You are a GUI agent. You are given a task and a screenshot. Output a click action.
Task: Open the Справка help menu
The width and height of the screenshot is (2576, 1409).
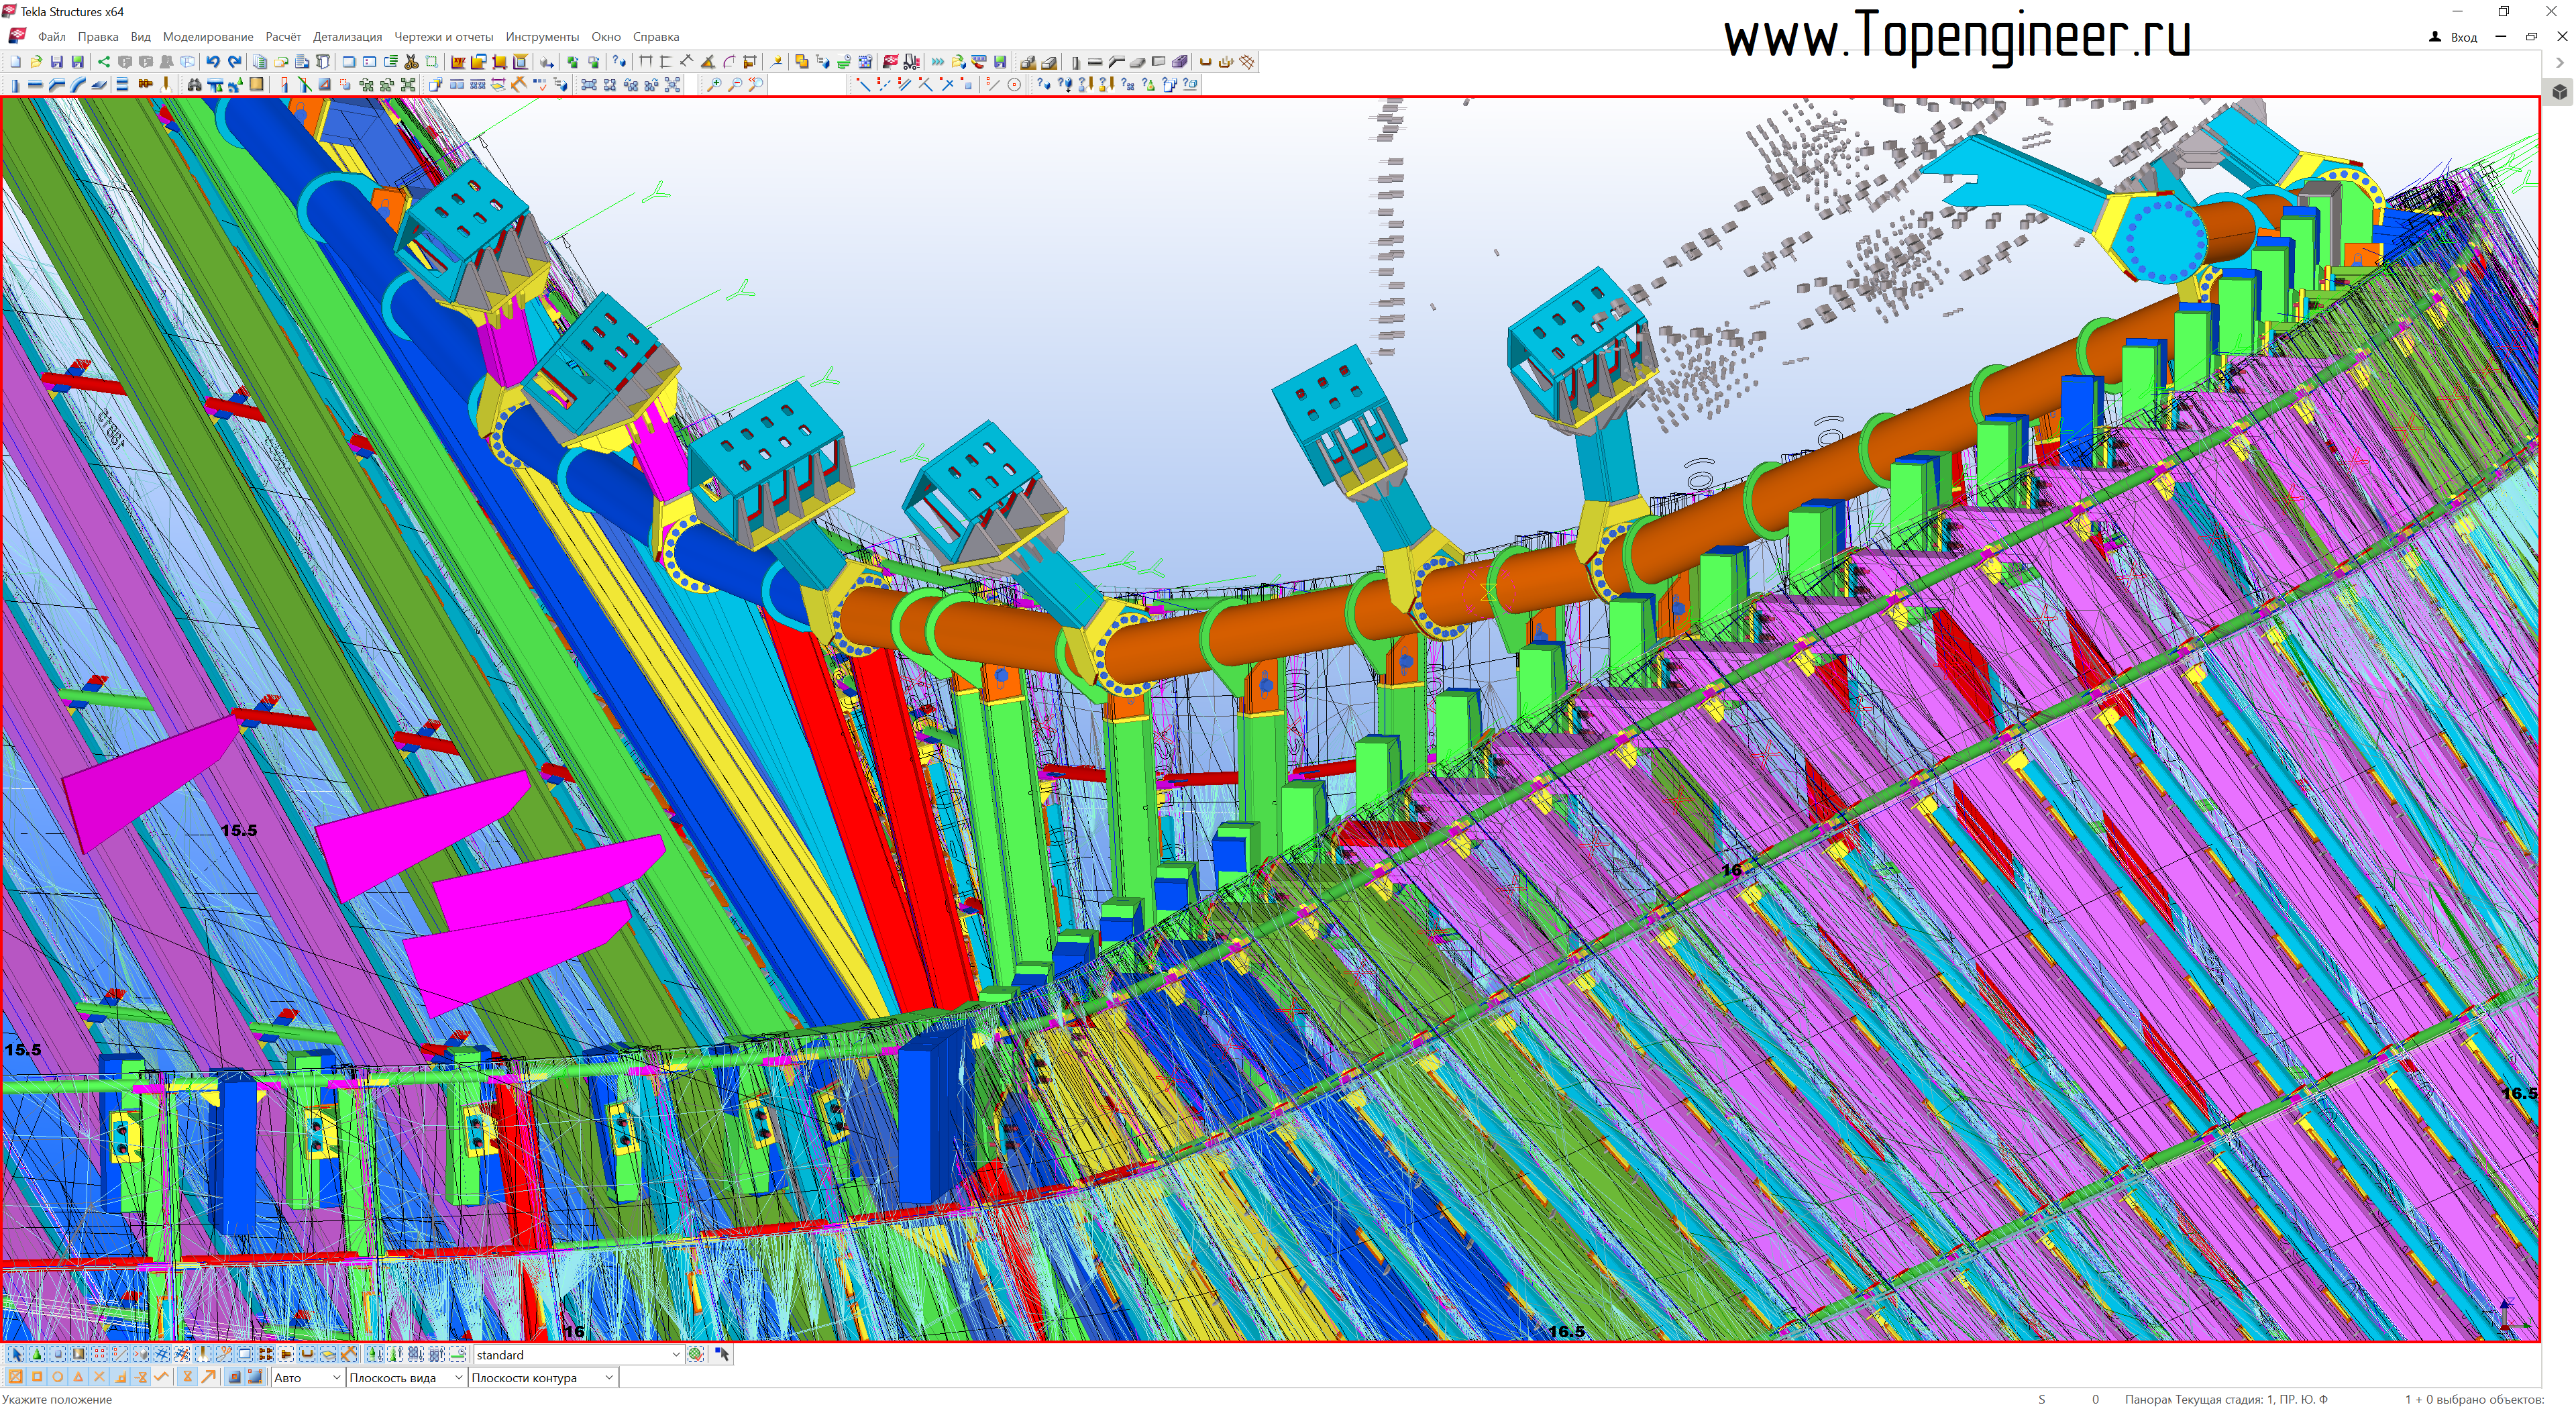click(x=656, y=37)
